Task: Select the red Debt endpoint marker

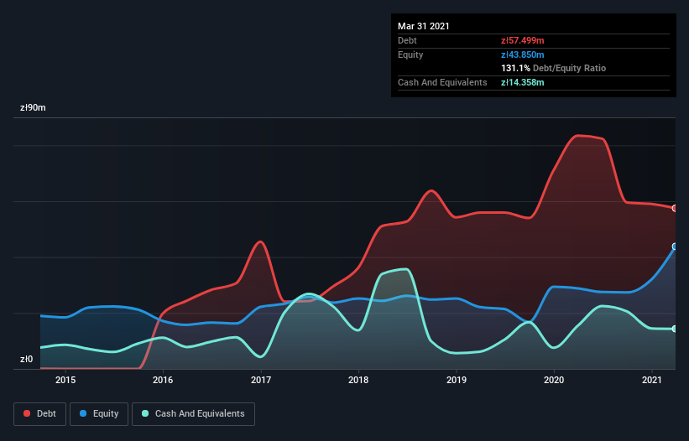Action: 675,209
